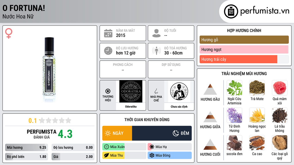Screen dimensions: 294x165
Task: Open the Ngải Cứu Artemisia note image
Action: [234, 88]
